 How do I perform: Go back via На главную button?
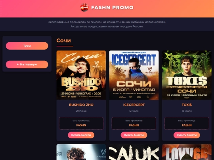pyautogui.click(x=27, y=64)
